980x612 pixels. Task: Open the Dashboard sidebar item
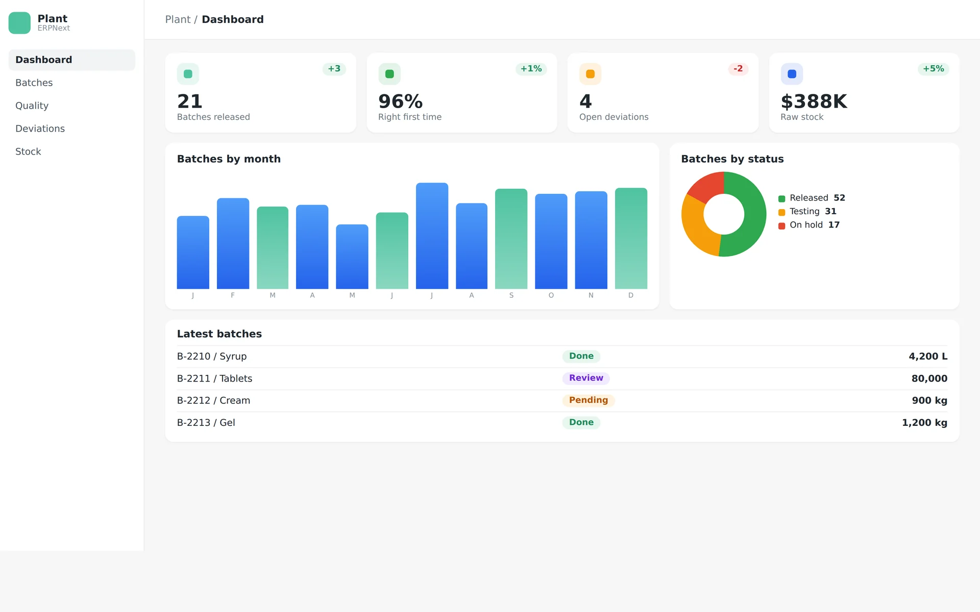pos(72,60)
